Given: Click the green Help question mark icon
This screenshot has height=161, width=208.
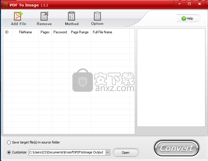Looking at the screenshot, I should coord(183,18).
